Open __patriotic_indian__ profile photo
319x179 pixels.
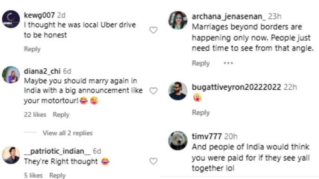pyautogui.click(x=11, y=155)
